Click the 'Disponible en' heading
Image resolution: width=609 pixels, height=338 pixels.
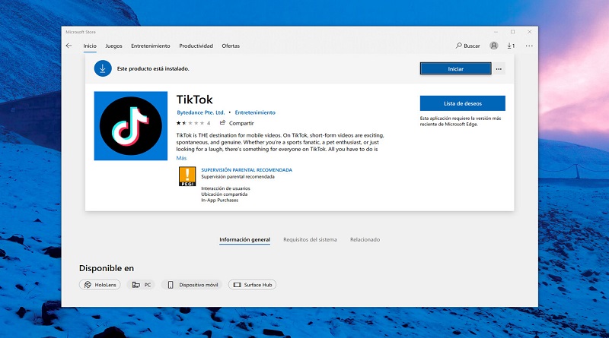coord(107,268)
